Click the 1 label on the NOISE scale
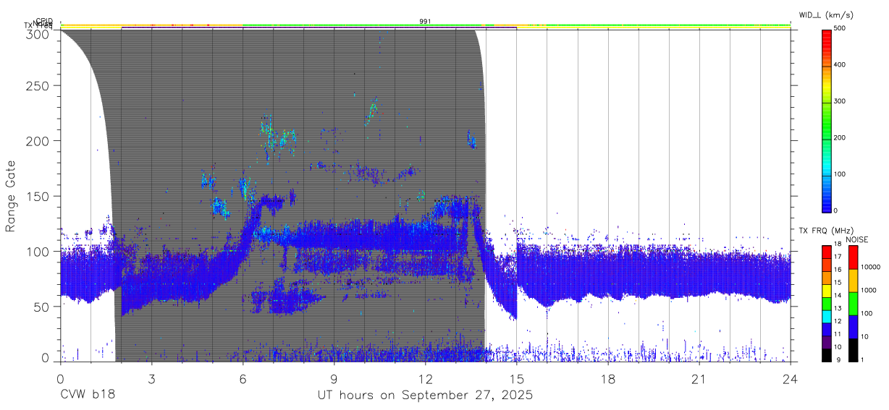The width and height of the screenshot is (889, 410). click(x=862, y=359)
